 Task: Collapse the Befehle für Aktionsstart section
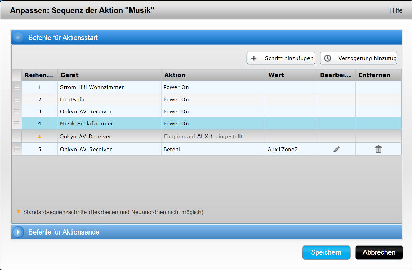click(x=18, y=38)
